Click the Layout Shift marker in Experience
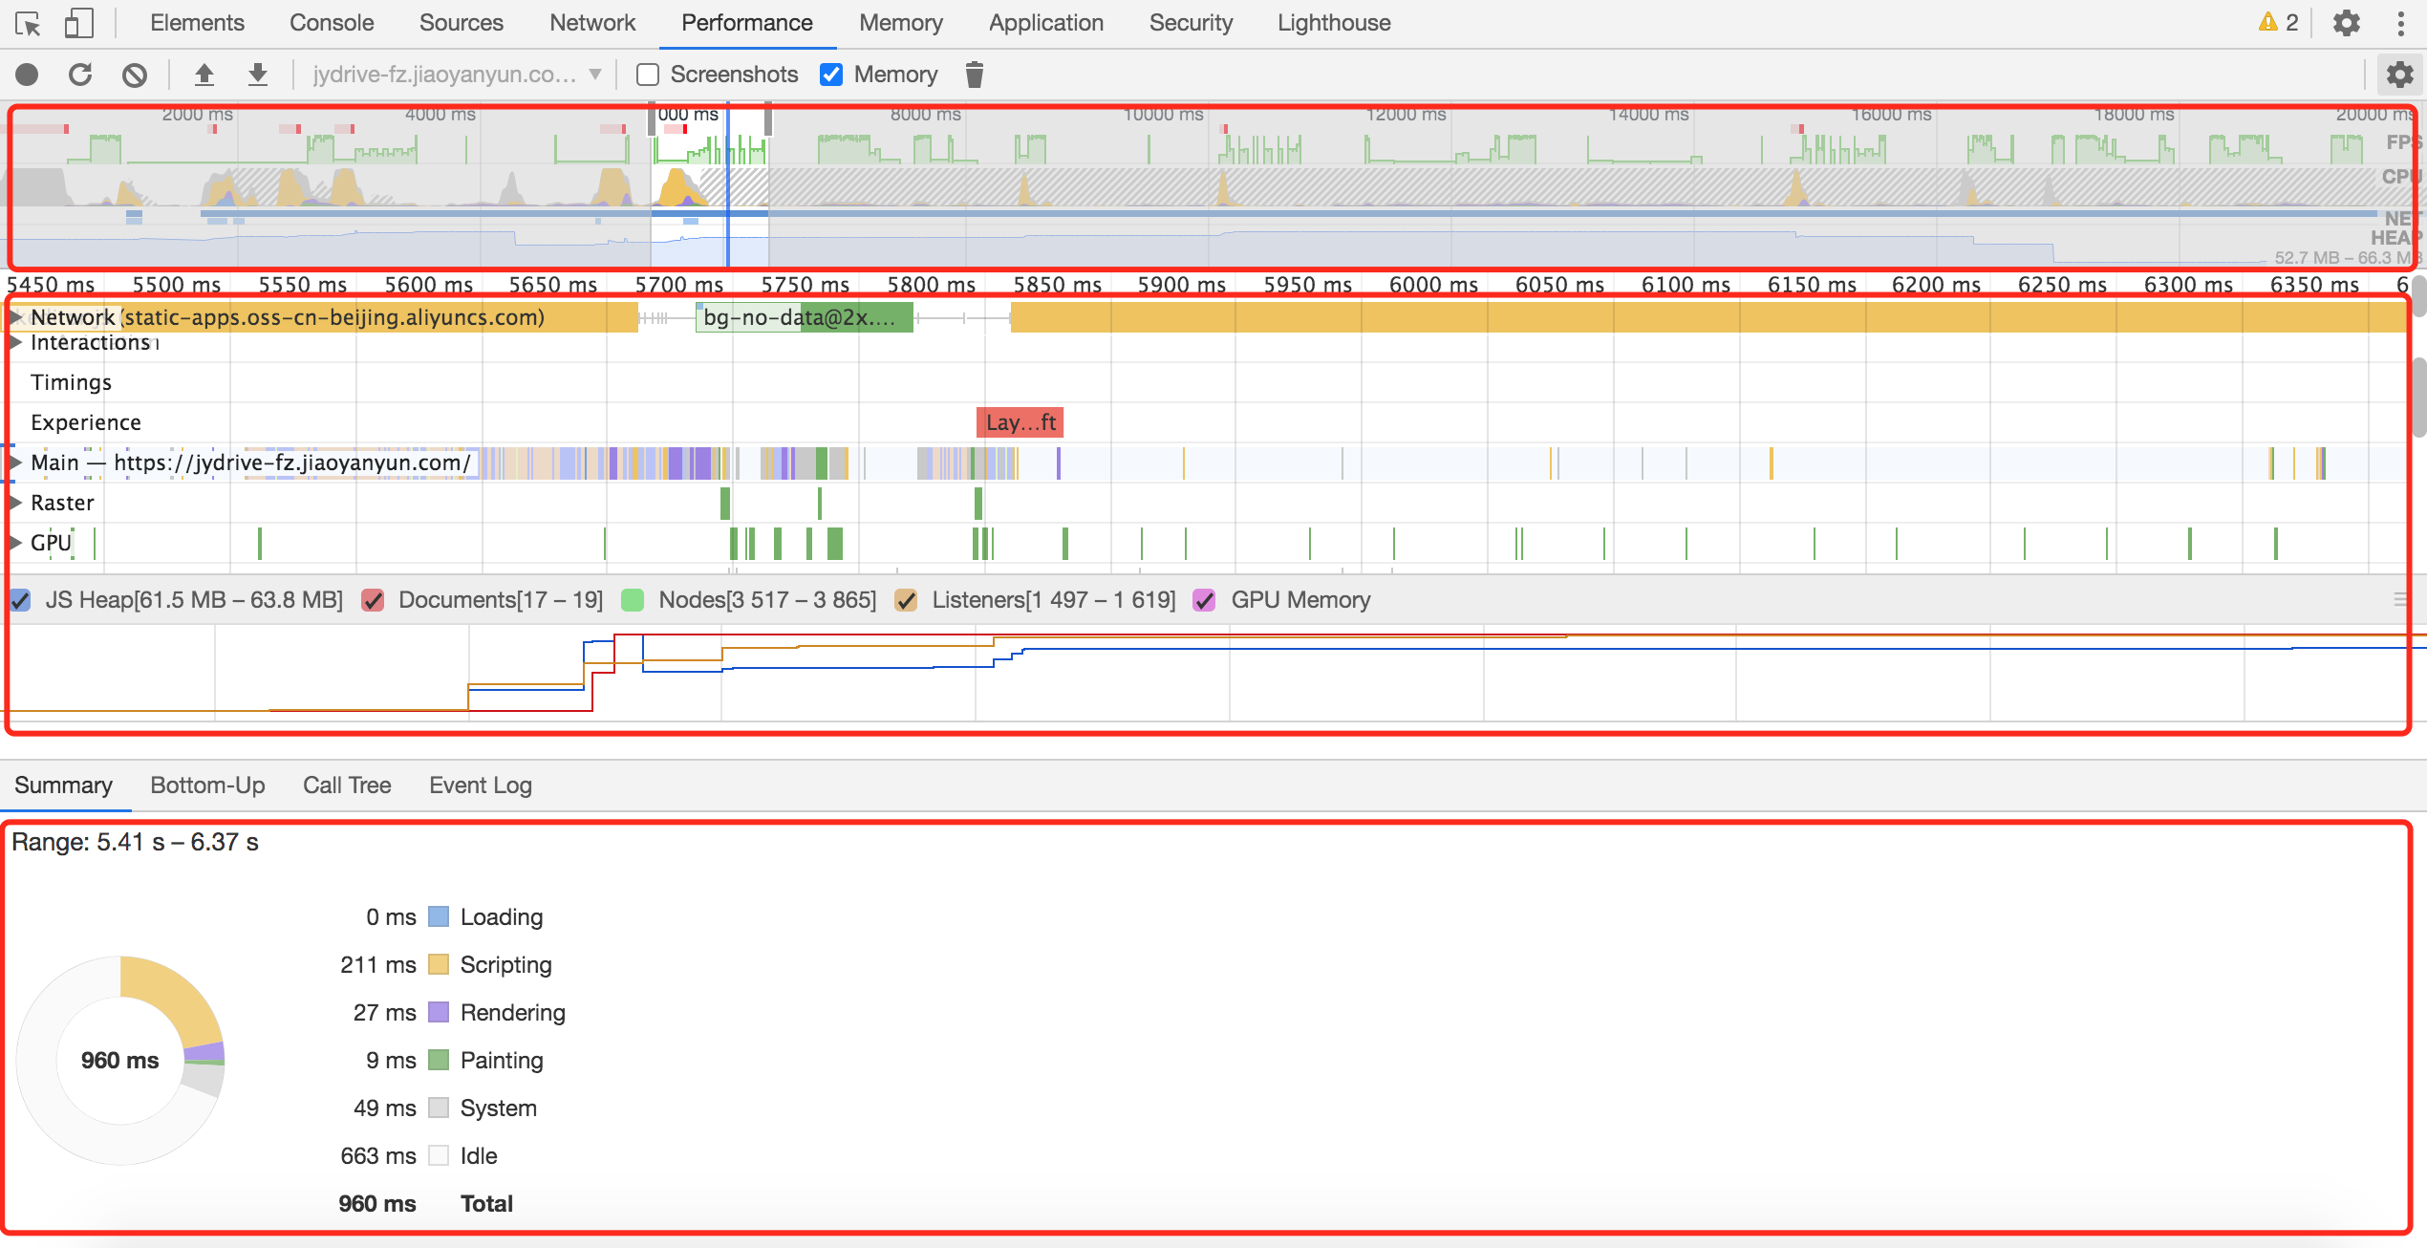 click(1019, 422)
